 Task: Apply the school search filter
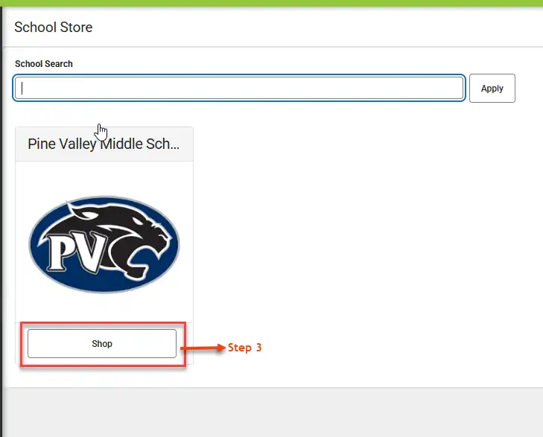492,89
